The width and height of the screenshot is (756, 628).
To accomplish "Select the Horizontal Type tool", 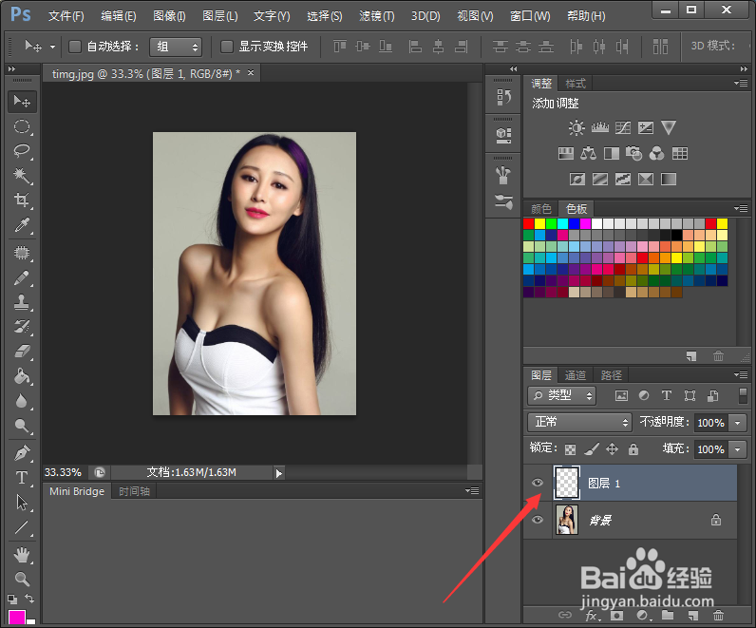I will pyautogui.click(x=22, y=478).
